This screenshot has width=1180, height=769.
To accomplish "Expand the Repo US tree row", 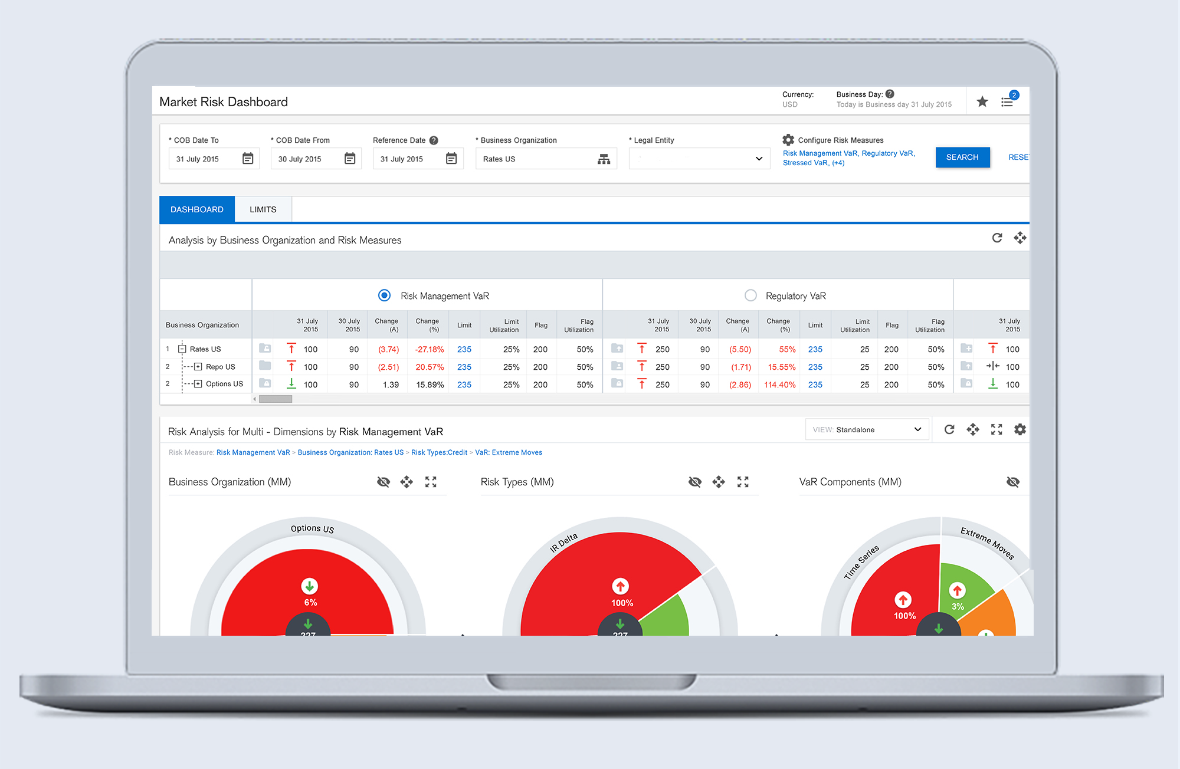I will click(198, 367).
